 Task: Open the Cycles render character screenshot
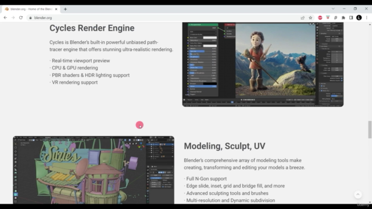(x=263, y=64)
